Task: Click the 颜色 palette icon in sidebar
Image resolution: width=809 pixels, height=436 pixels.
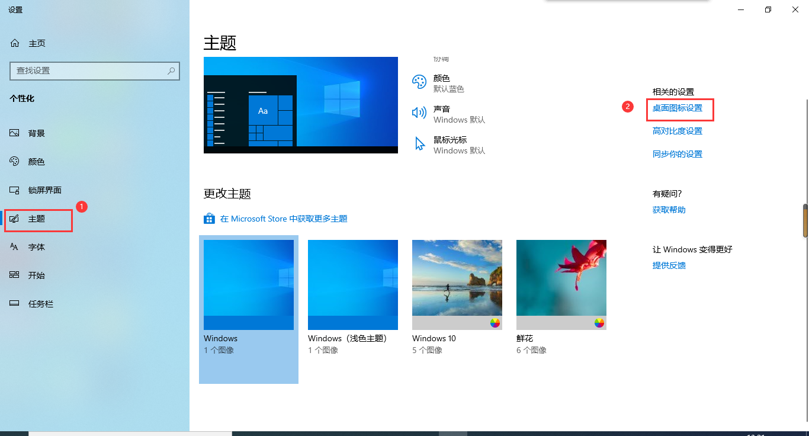Action: pos(15,162)
